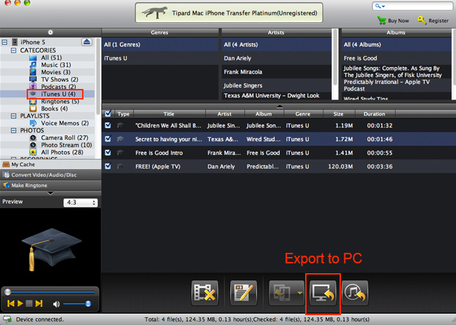The image size is (456, 325).
Task: Open Camera Roll (27) photos
Action: coord(65,138)
